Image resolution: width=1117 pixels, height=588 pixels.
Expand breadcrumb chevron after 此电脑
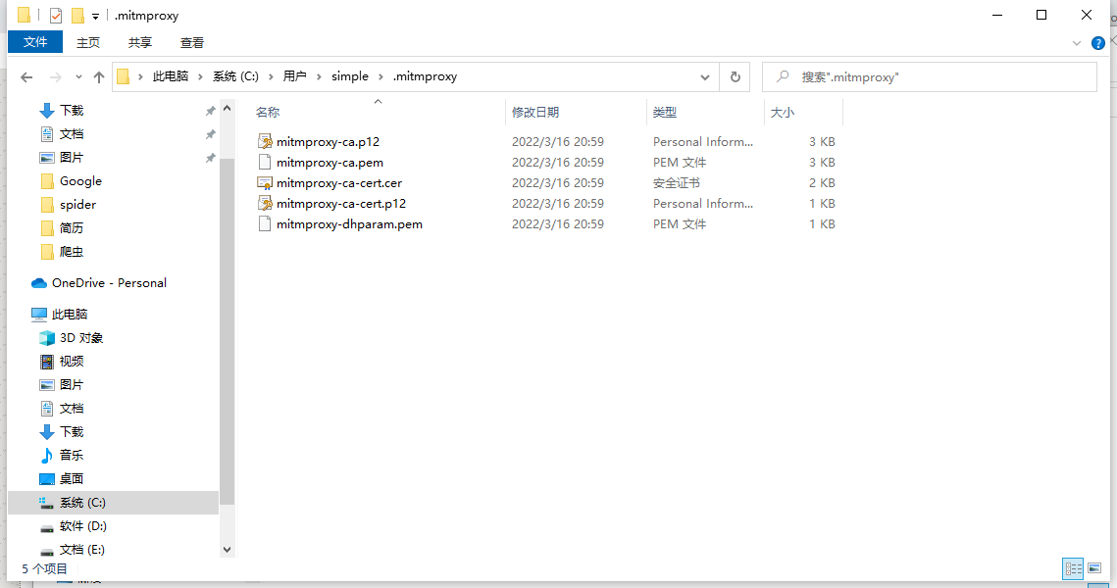coord(200,76)
